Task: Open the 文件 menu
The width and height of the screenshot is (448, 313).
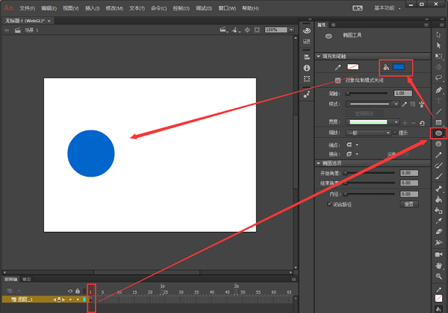Action: [x=27, y=7]
